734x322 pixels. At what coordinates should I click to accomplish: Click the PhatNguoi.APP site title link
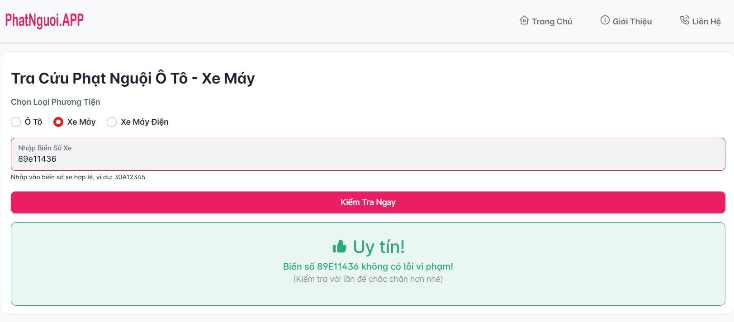pyautogui.click(x=44, y=20)
